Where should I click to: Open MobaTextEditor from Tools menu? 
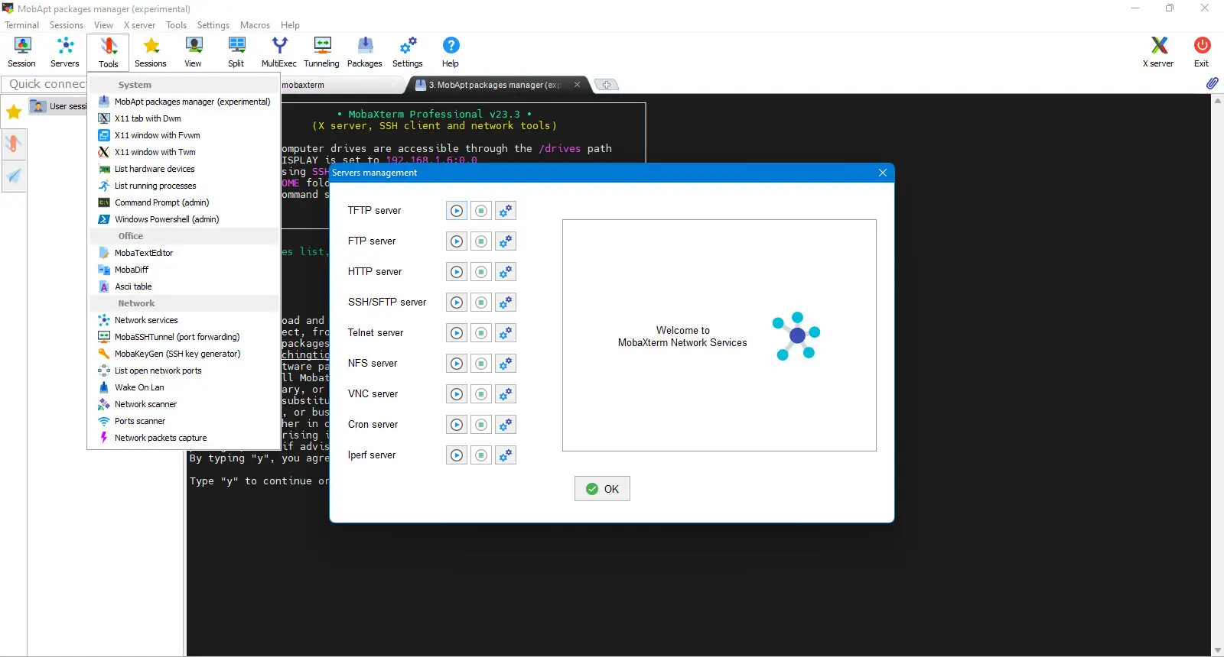pos(184,253)
